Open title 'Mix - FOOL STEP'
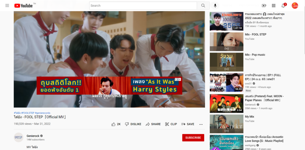This screenshot has height=150, width=305. tap(256, 35)
